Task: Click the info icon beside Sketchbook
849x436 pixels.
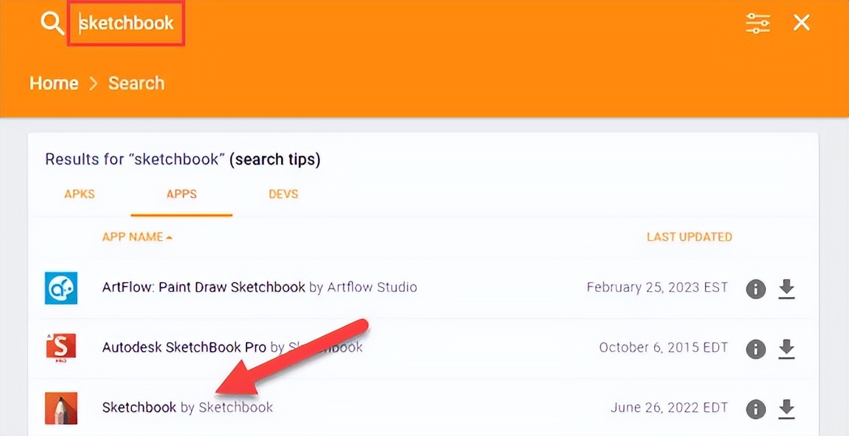Action: tap(755, 409)
